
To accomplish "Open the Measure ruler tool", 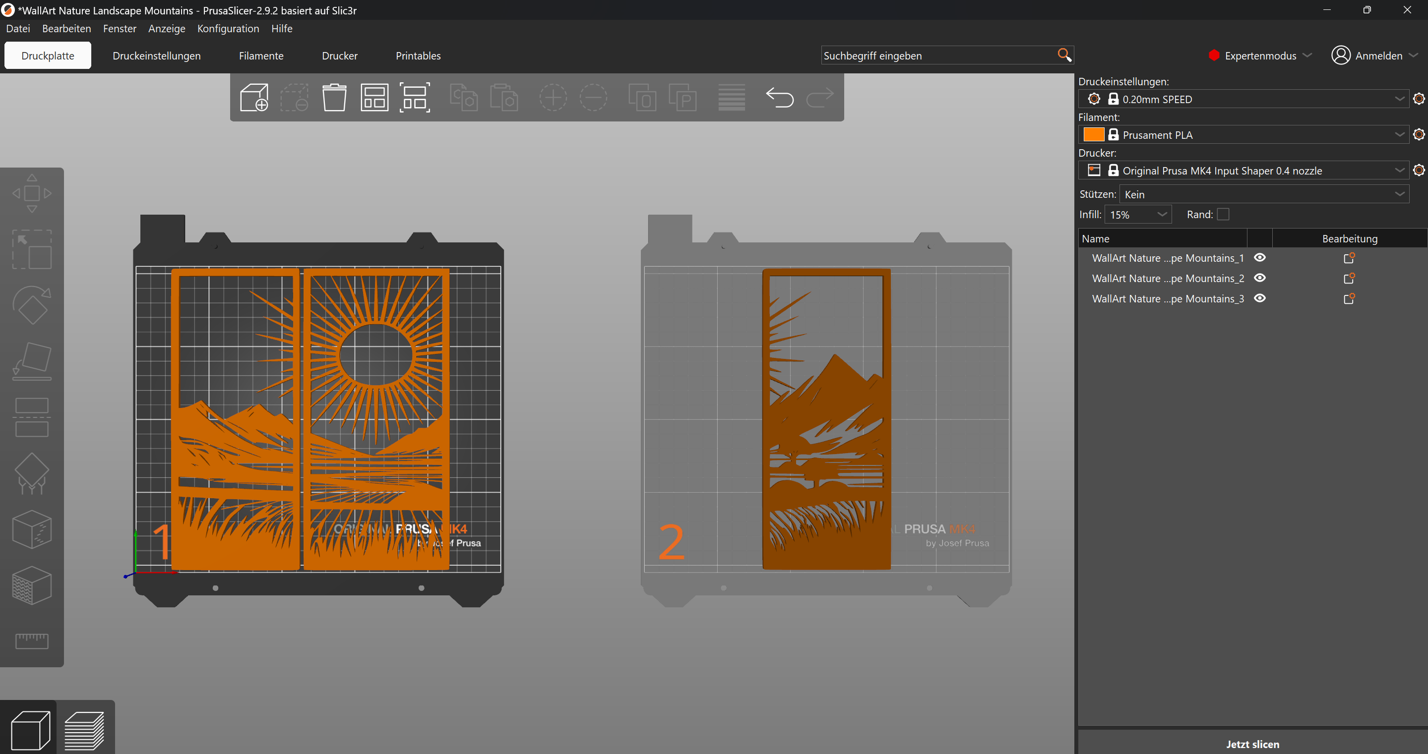I will [32, 641].
